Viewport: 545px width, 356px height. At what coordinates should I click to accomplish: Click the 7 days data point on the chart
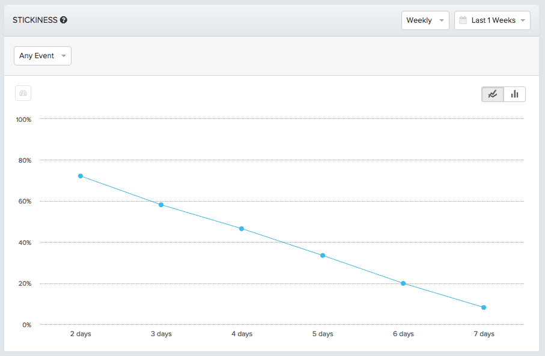(x=484, y=307)
